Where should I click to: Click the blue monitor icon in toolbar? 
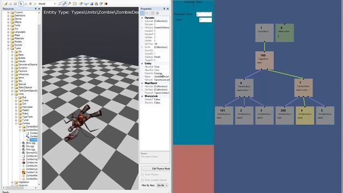click(x=92, y=4)
